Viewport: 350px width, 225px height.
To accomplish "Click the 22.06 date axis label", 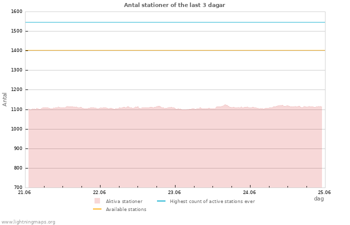I will coord(99,192).
